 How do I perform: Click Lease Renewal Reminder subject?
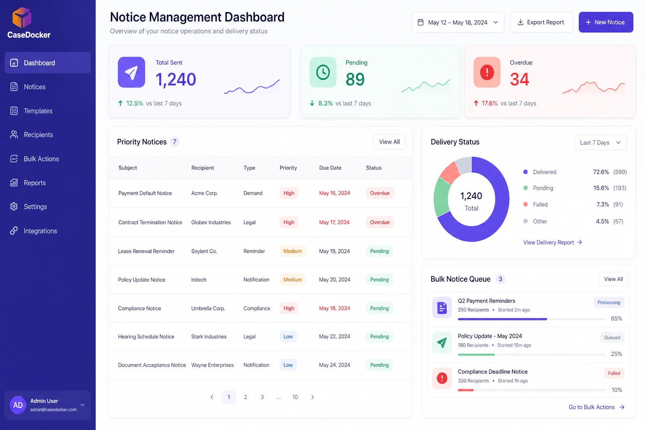pos(146,251)
